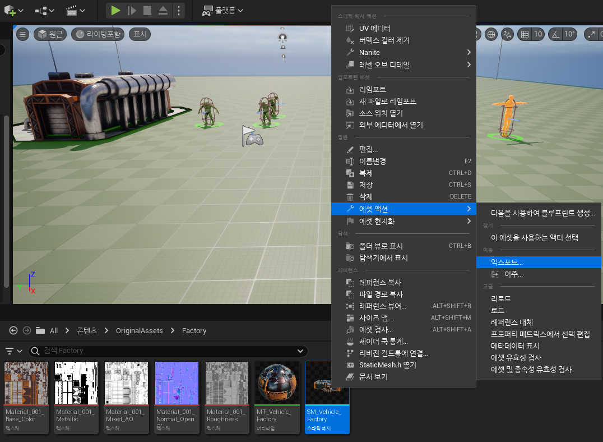Open the 원근 perspective view menu
The height and width of the screenshot is (442, 603).
pyautogui.click(x=50, y=34)
